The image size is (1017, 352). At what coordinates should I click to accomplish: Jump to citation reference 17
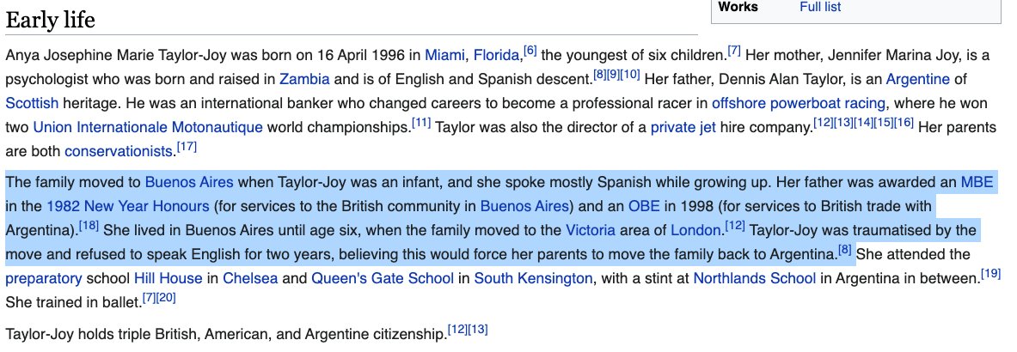tap(187, 148)
